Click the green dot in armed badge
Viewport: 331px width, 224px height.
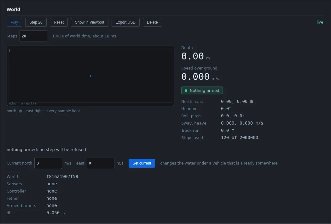click(x=186, y=91)
